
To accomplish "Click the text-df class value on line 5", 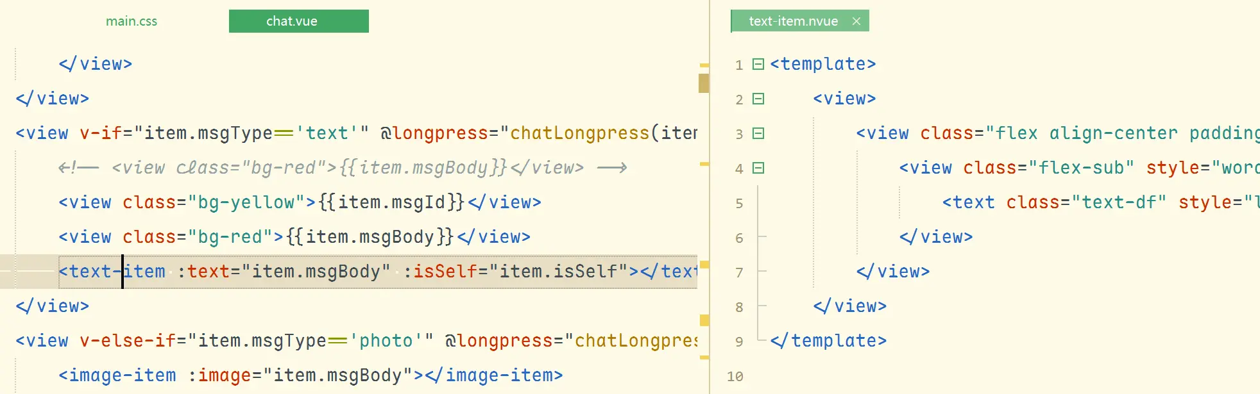I will tap(1119, 202).
